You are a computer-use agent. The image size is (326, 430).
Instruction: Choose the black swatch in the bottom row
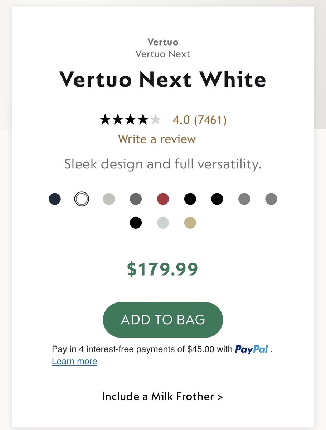(136, 223)
